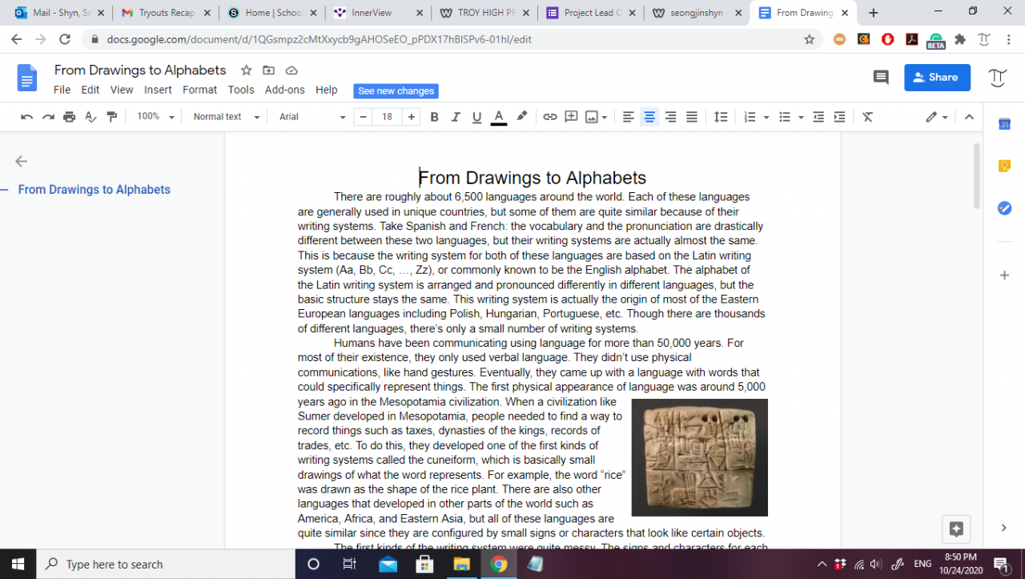Click the Add comment toolbar icon
The image size is (1025, 579).
(x=571, y=117)
